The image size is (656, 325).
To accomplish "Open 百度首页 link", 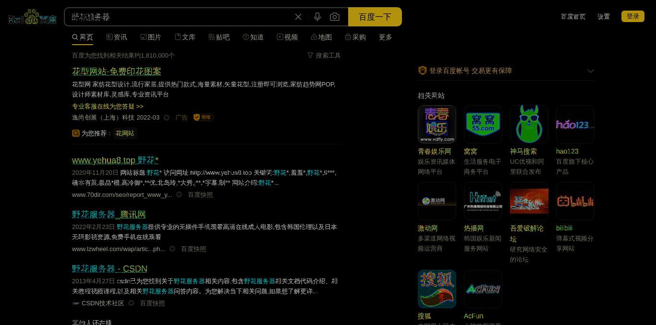I will point(573,16).
